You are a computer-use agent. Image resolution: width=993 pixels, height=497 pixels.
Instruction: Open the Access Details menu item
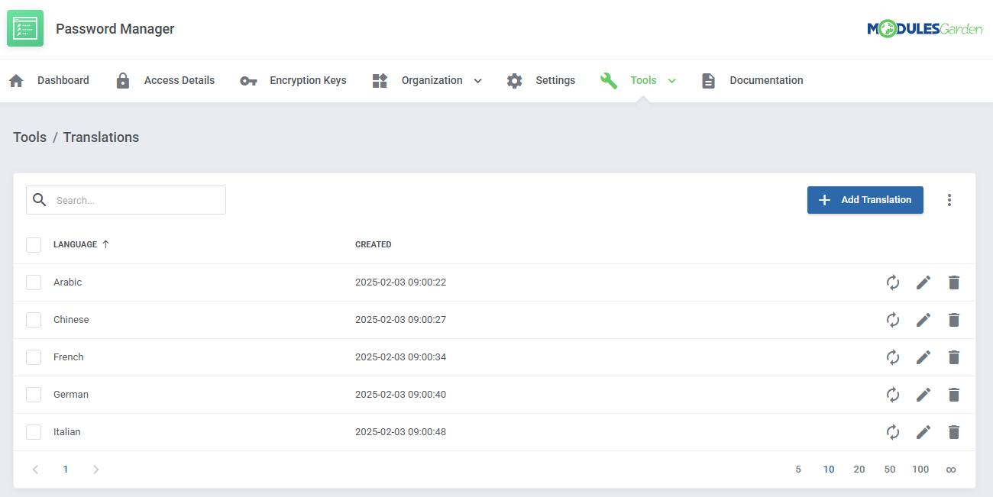180,80
